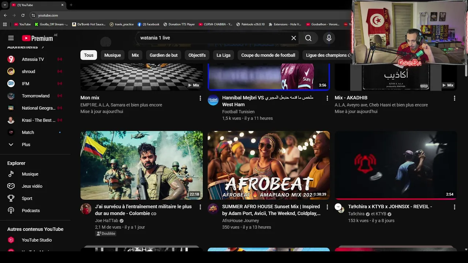The height and width of the screenshot is (263, 468).
Task: Open Hannibal Mejbri VS West Ham title
Action: (x=268, y=101)
